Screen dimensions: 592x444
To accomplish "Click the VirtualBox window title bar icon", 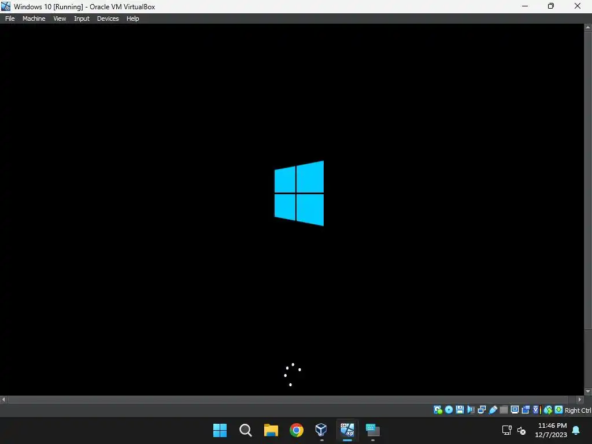I will (x=6, y=6).
